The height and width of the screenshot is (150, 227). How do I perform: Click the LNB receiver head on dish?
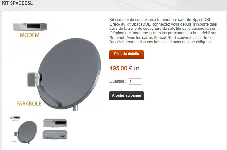[x=35, y=79]
